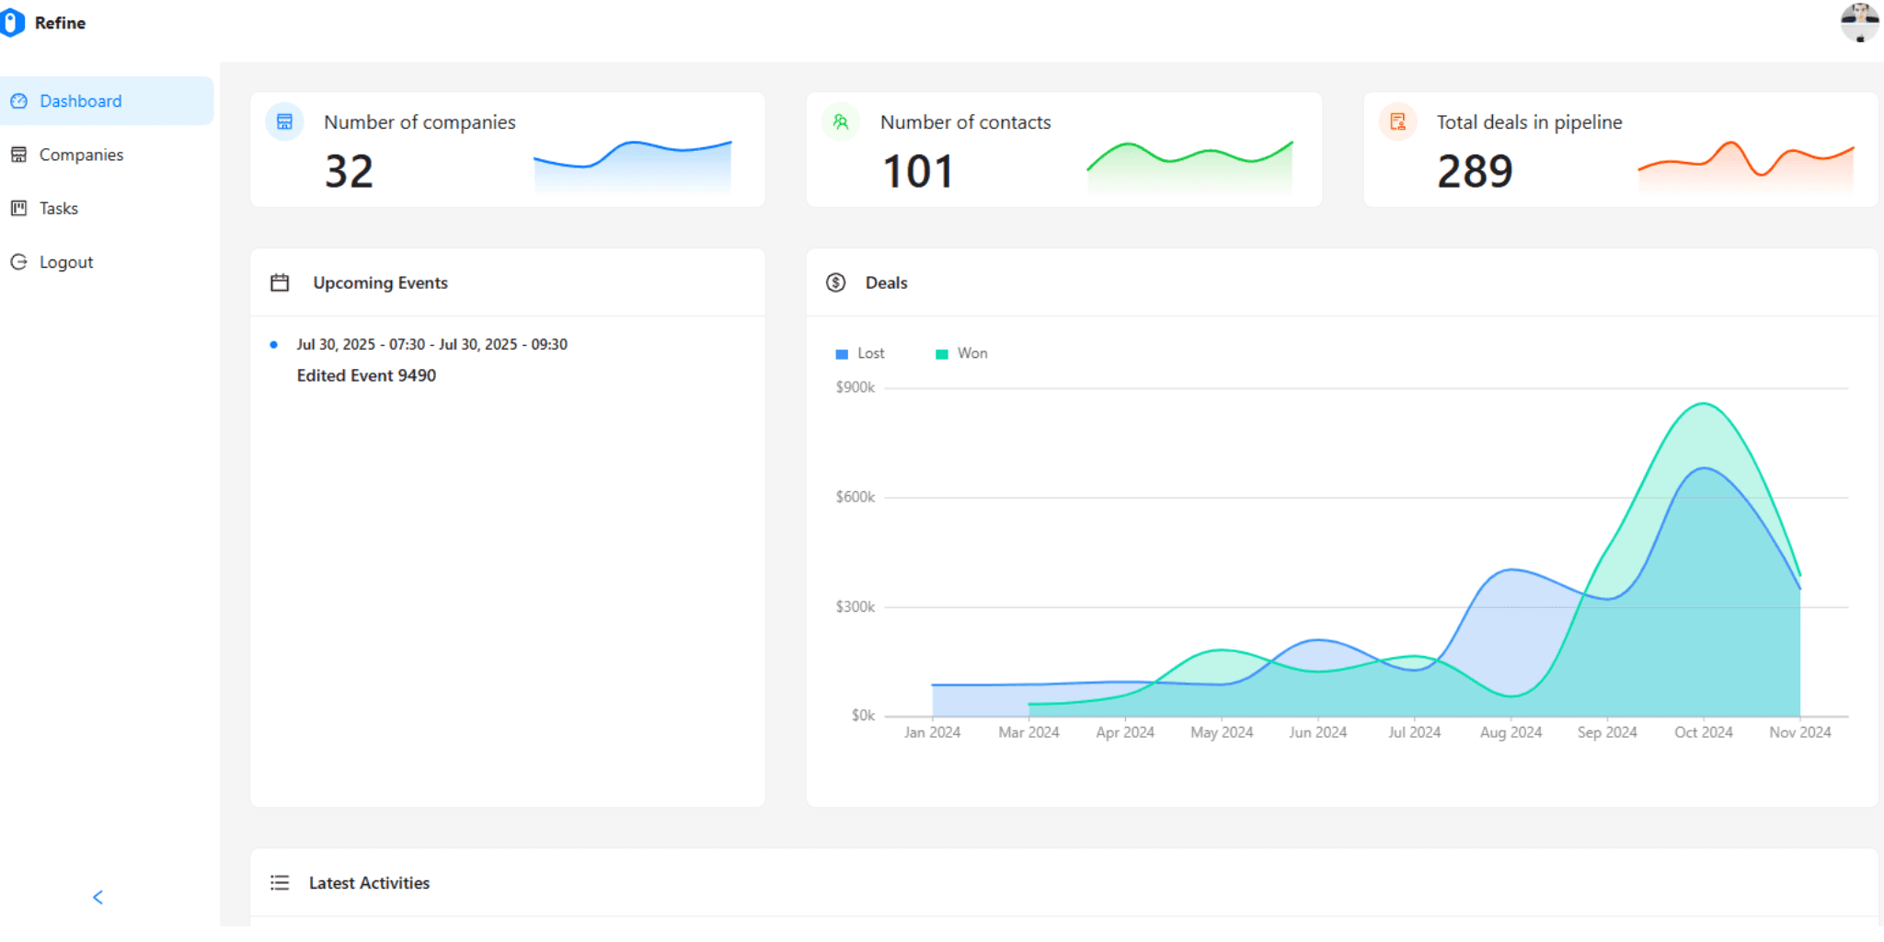Image resolution: width=1884 pixels, height=942 pixels.
Task: Click the green contacts sparkline chart
Action: (x=1189, y=167)
